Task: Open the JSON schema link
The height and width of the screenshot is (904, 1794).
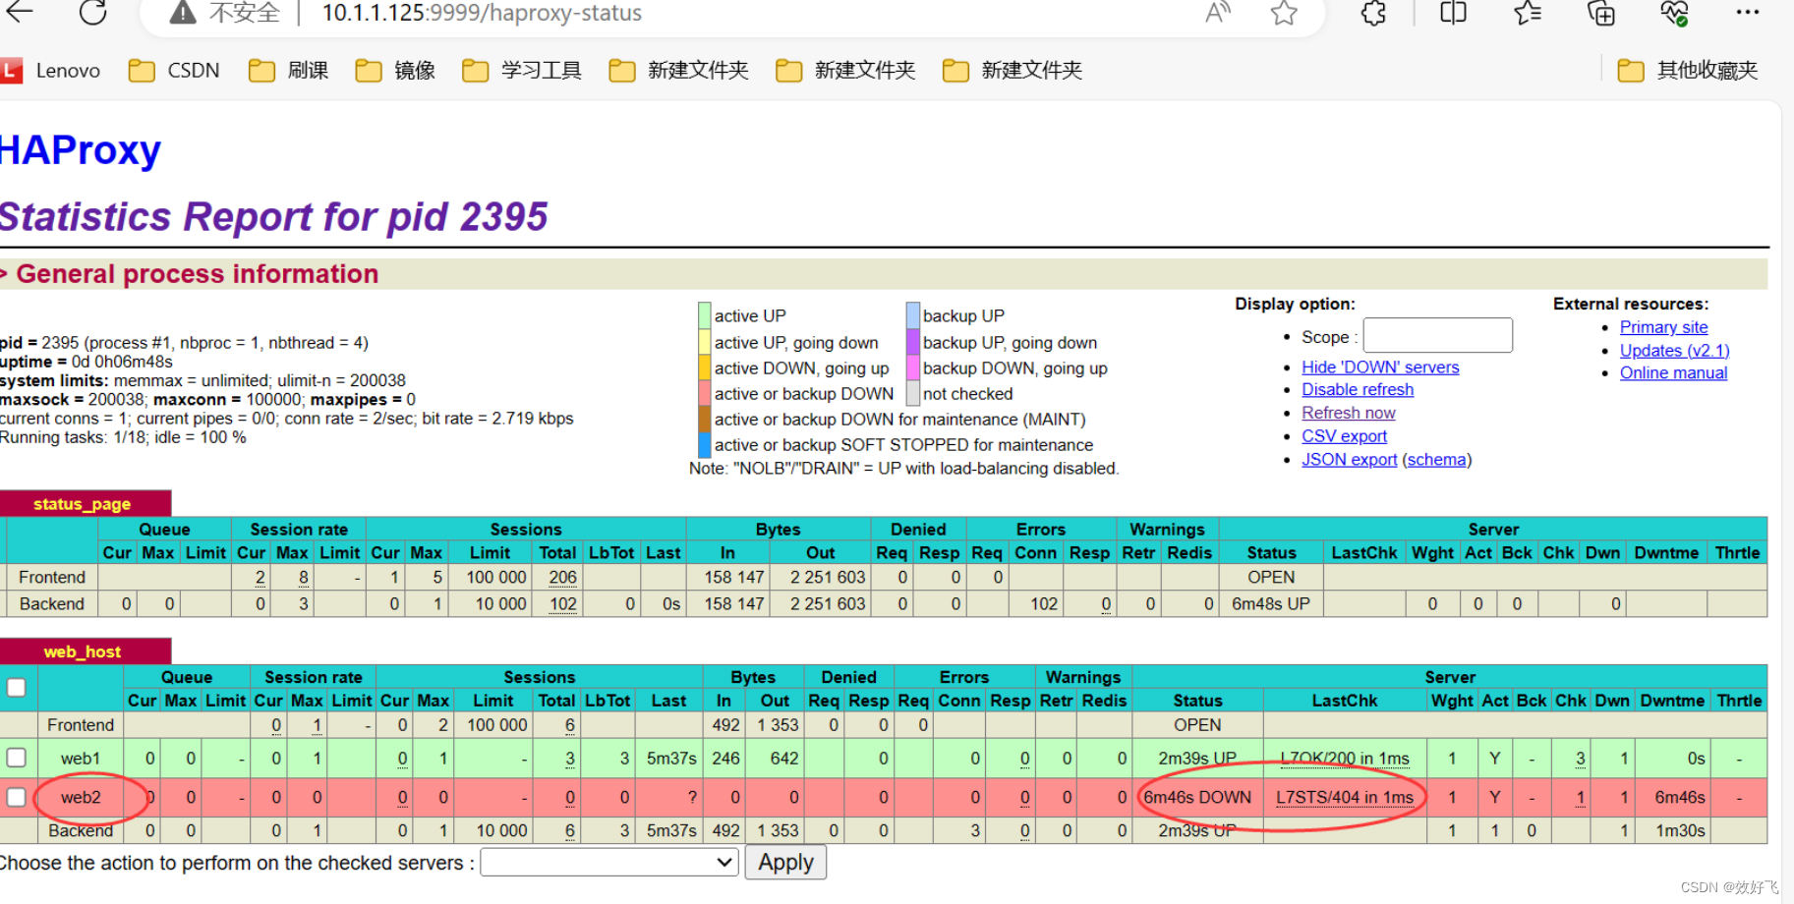Action: (x=1436, y=460)
